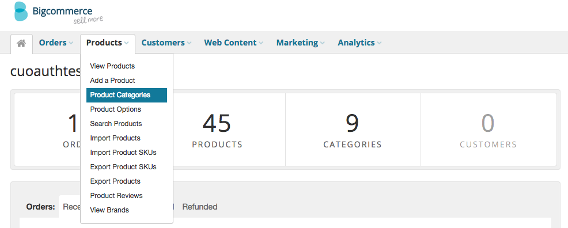
Task: Open the 45 Products stat tile
Action: click(217, 130)
